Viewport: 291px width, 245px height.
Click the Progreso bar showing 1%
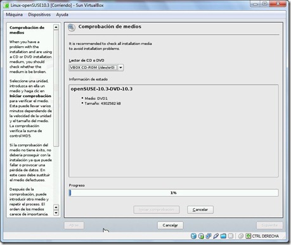pos(174,192)
